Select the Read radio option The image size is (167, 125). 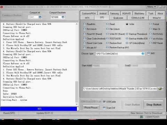pyautogui.click(x=111, y=24)
